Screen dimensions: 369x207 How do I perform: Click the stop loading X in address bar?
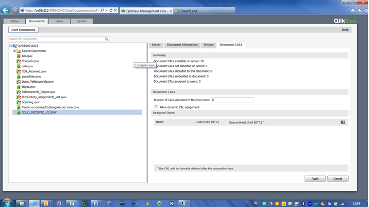pos(115,10)
